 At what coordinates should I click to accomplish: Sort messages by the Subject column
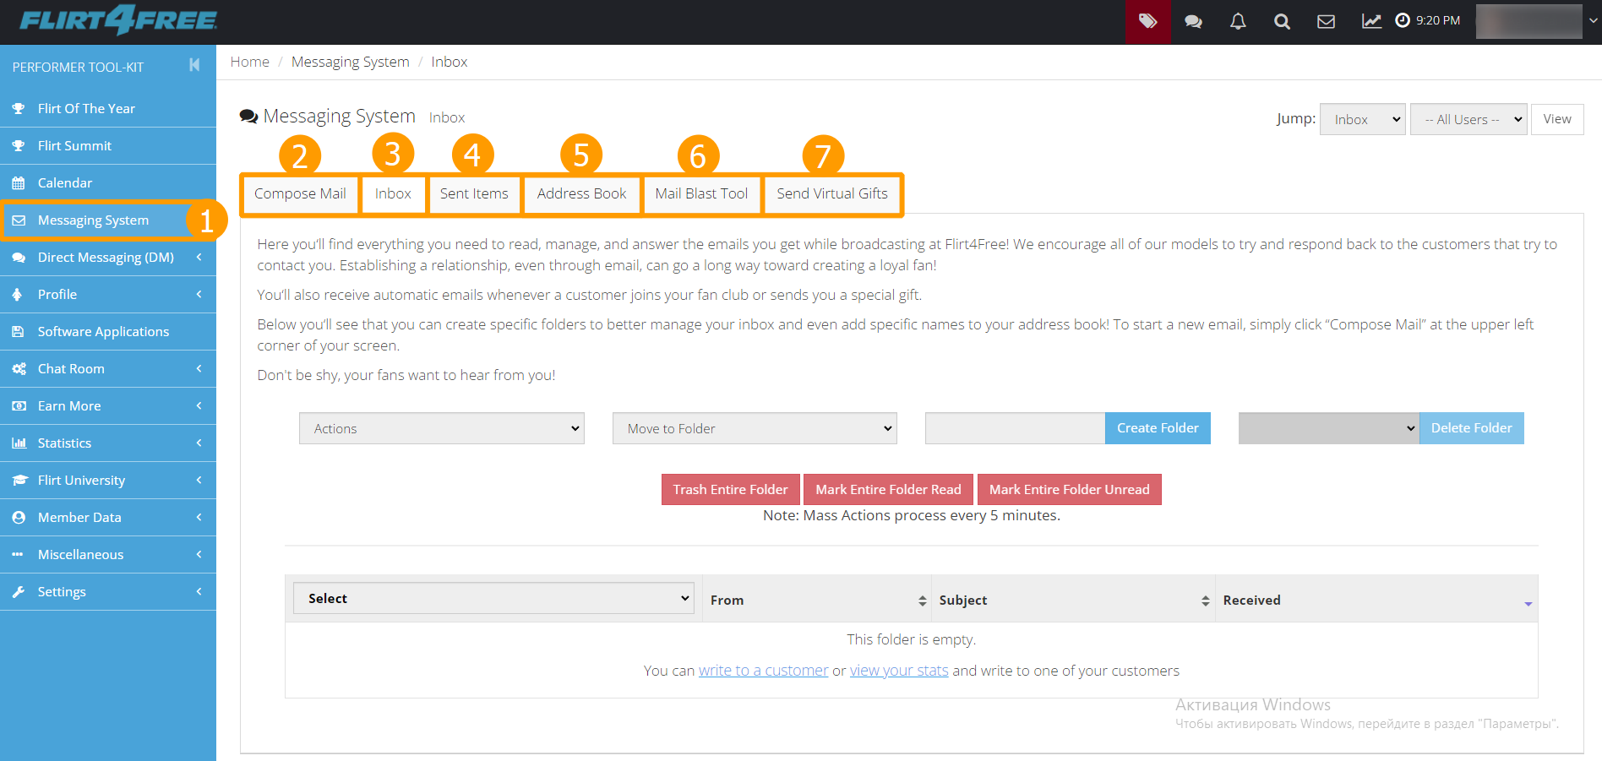coord(1072,600)
